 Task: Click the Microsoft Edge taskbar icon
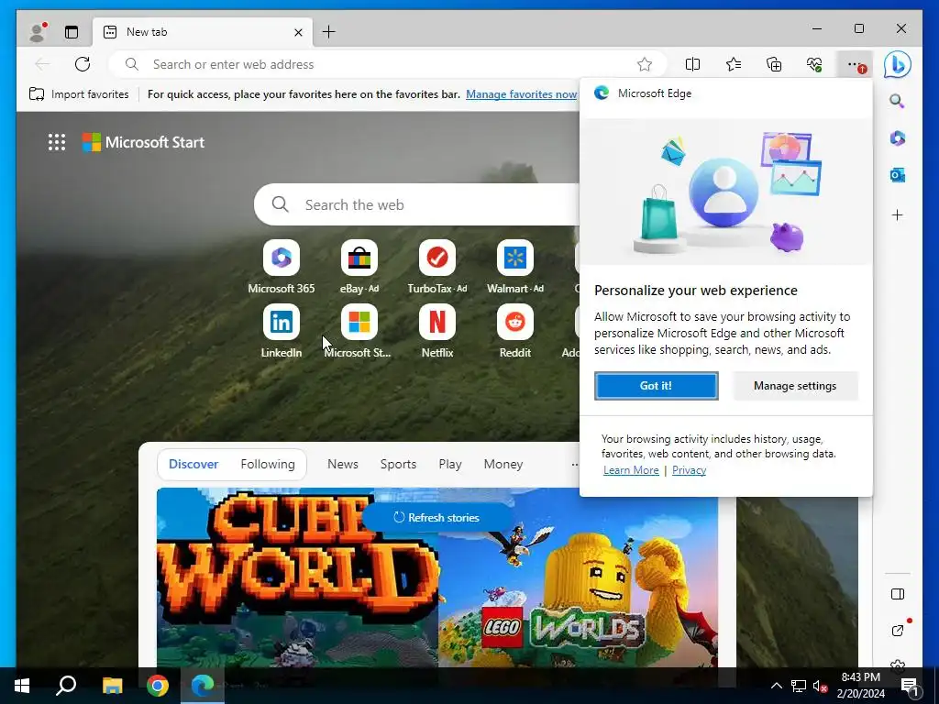(203, 686)
